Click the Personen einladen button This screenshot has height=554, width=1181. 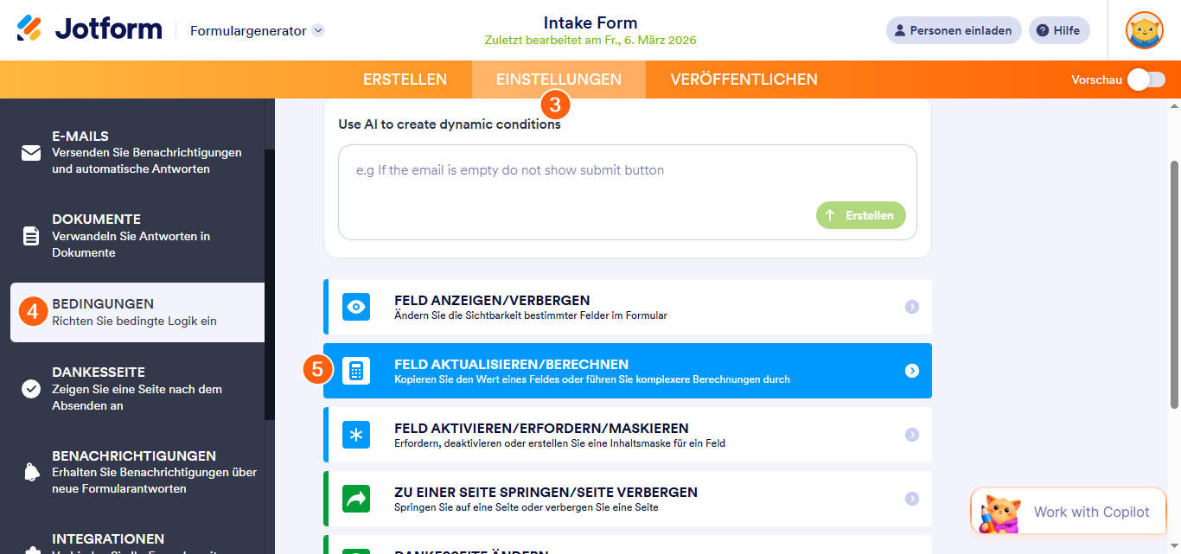(x=953, y=30)
